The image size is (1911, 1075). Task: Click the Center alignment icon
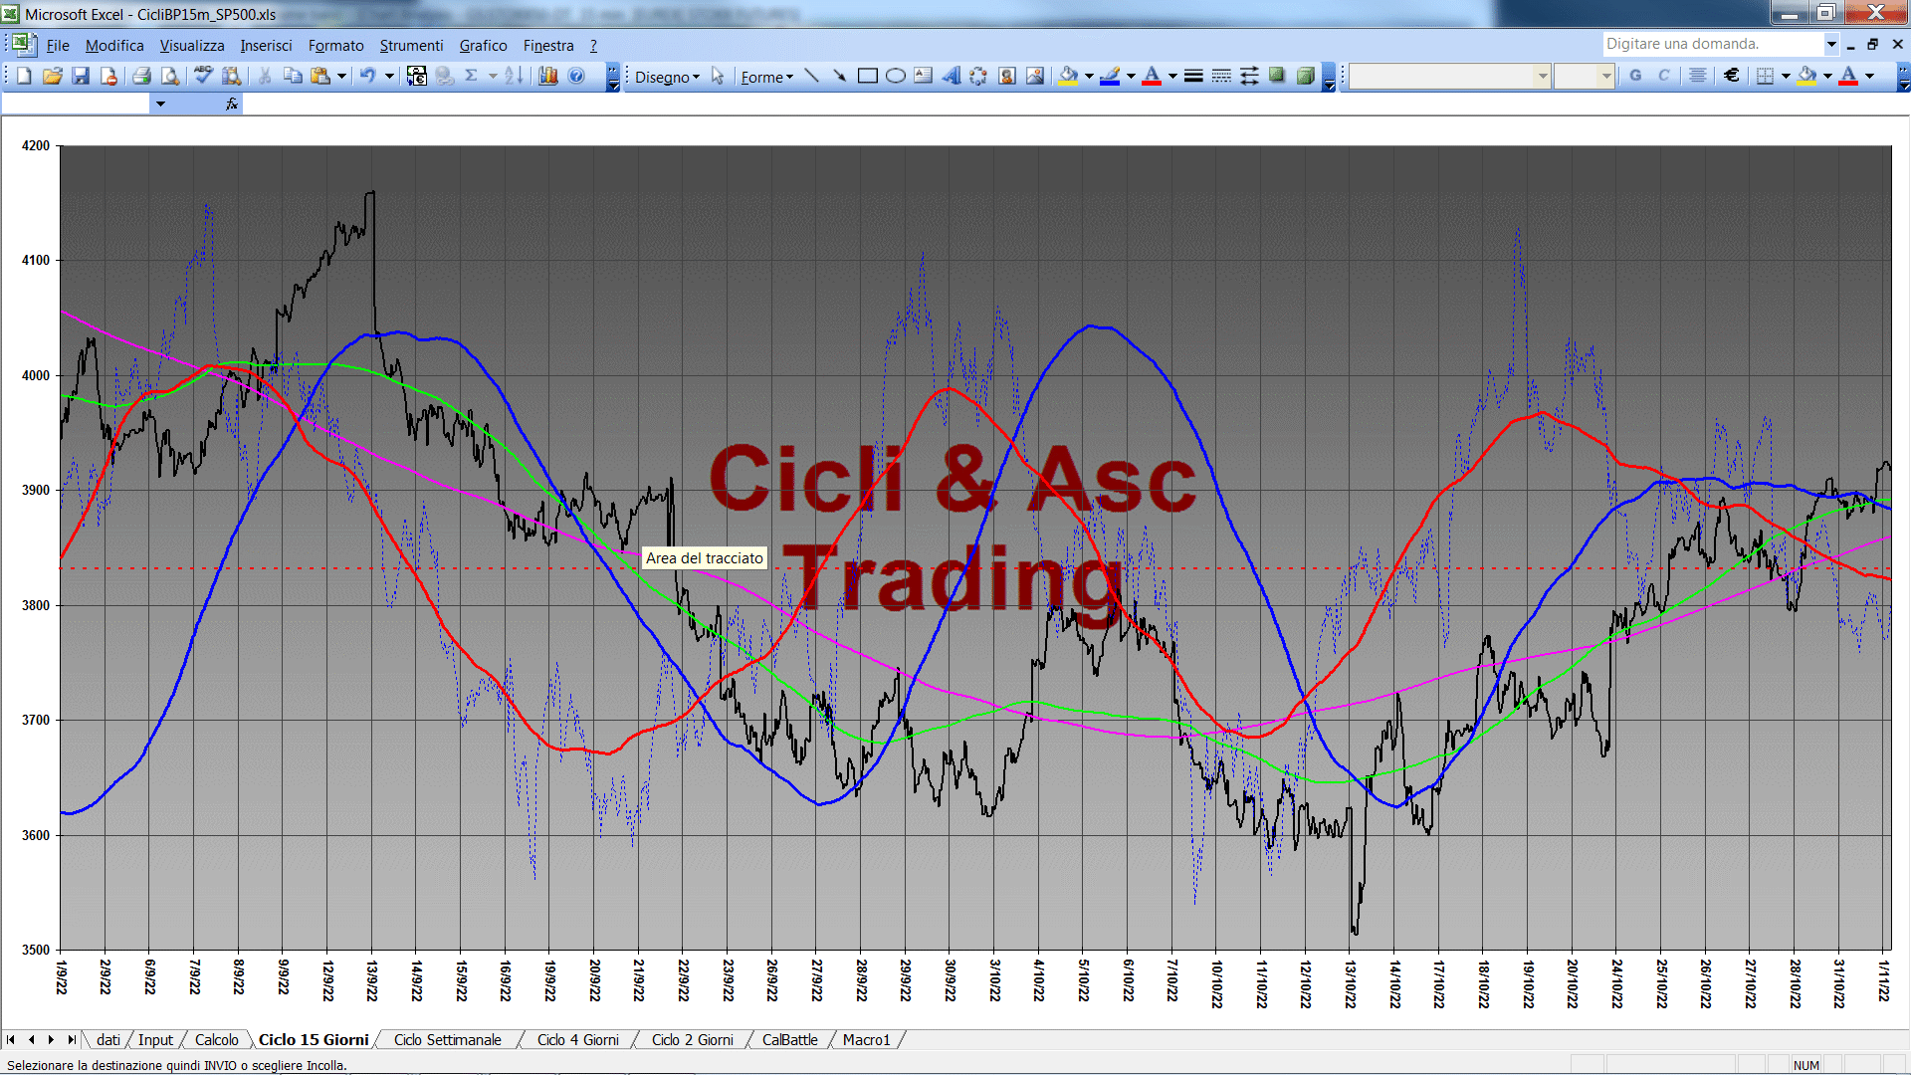click(1698, 77)
